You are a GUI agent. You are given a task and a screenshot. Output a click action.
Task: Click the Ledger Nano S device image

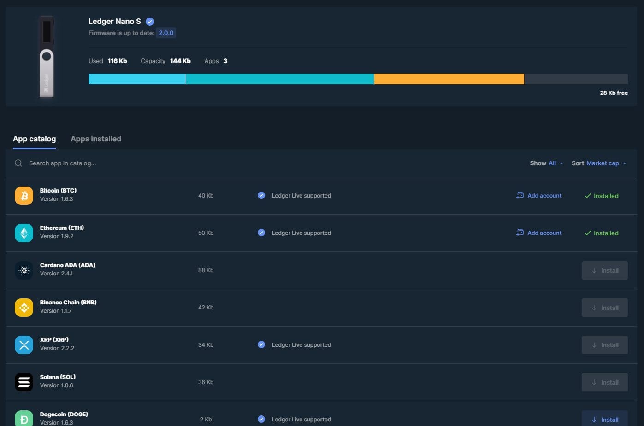[47, 57]
